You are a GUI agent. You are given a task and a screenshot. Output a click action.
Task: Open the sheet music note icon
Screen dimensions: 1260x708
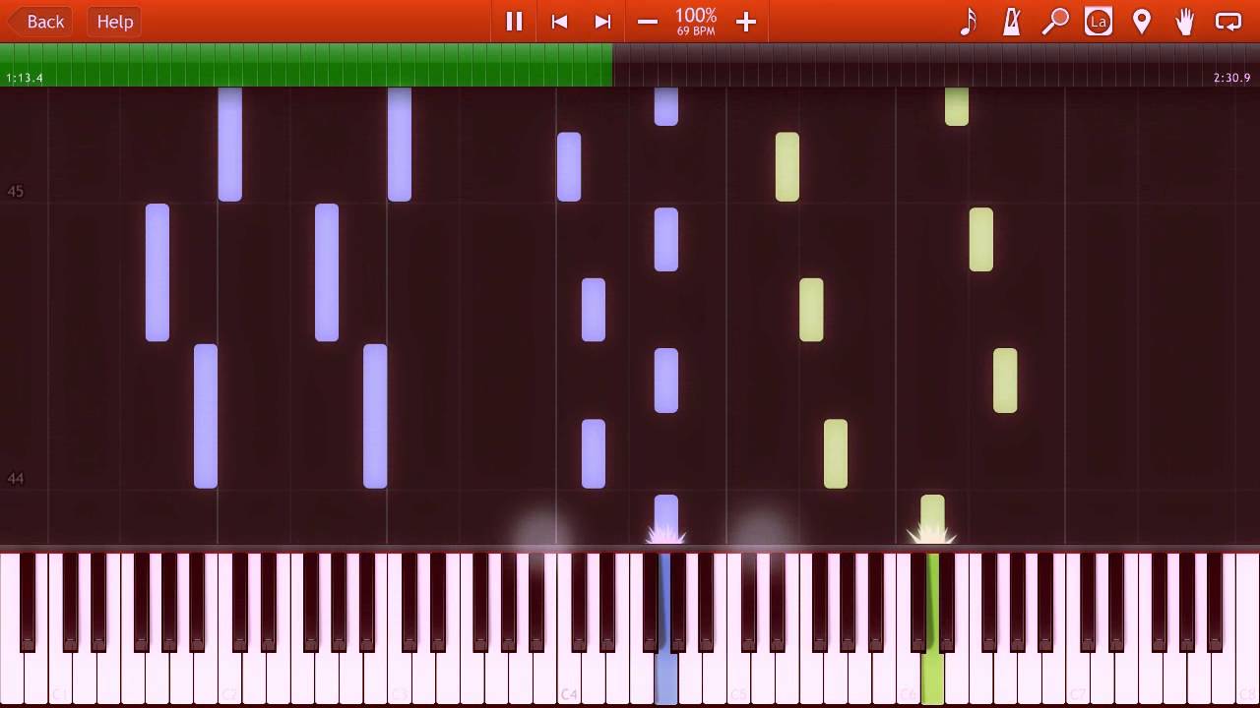pos(969,22)
